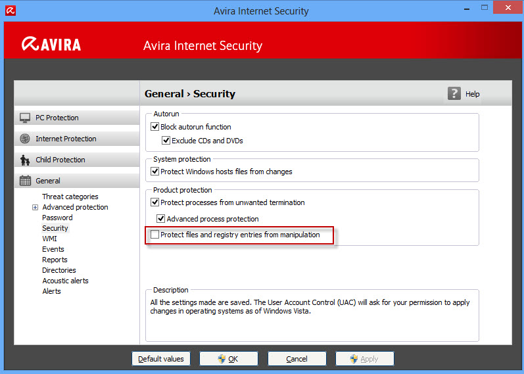Click the PC Protection monitor icon
Image resolution: width=524 pixels, height=374 pixels.
tap(25, 118)
